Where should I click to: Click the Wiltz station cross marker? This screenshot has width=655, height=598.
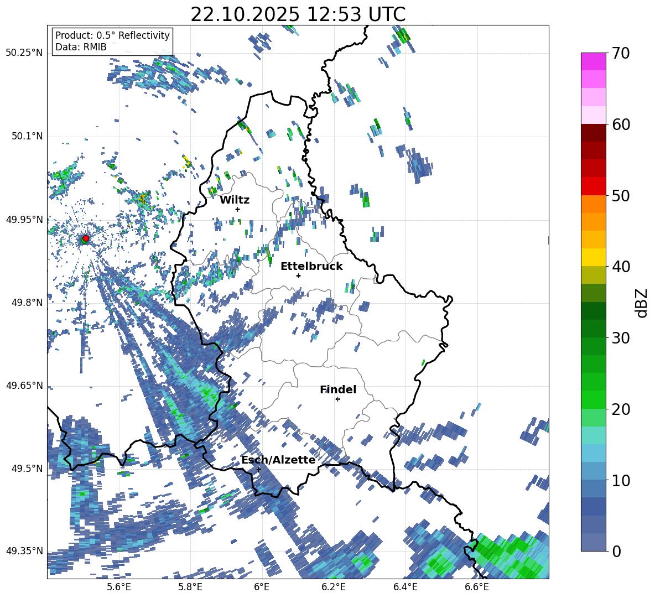click(x=238, y=209)
